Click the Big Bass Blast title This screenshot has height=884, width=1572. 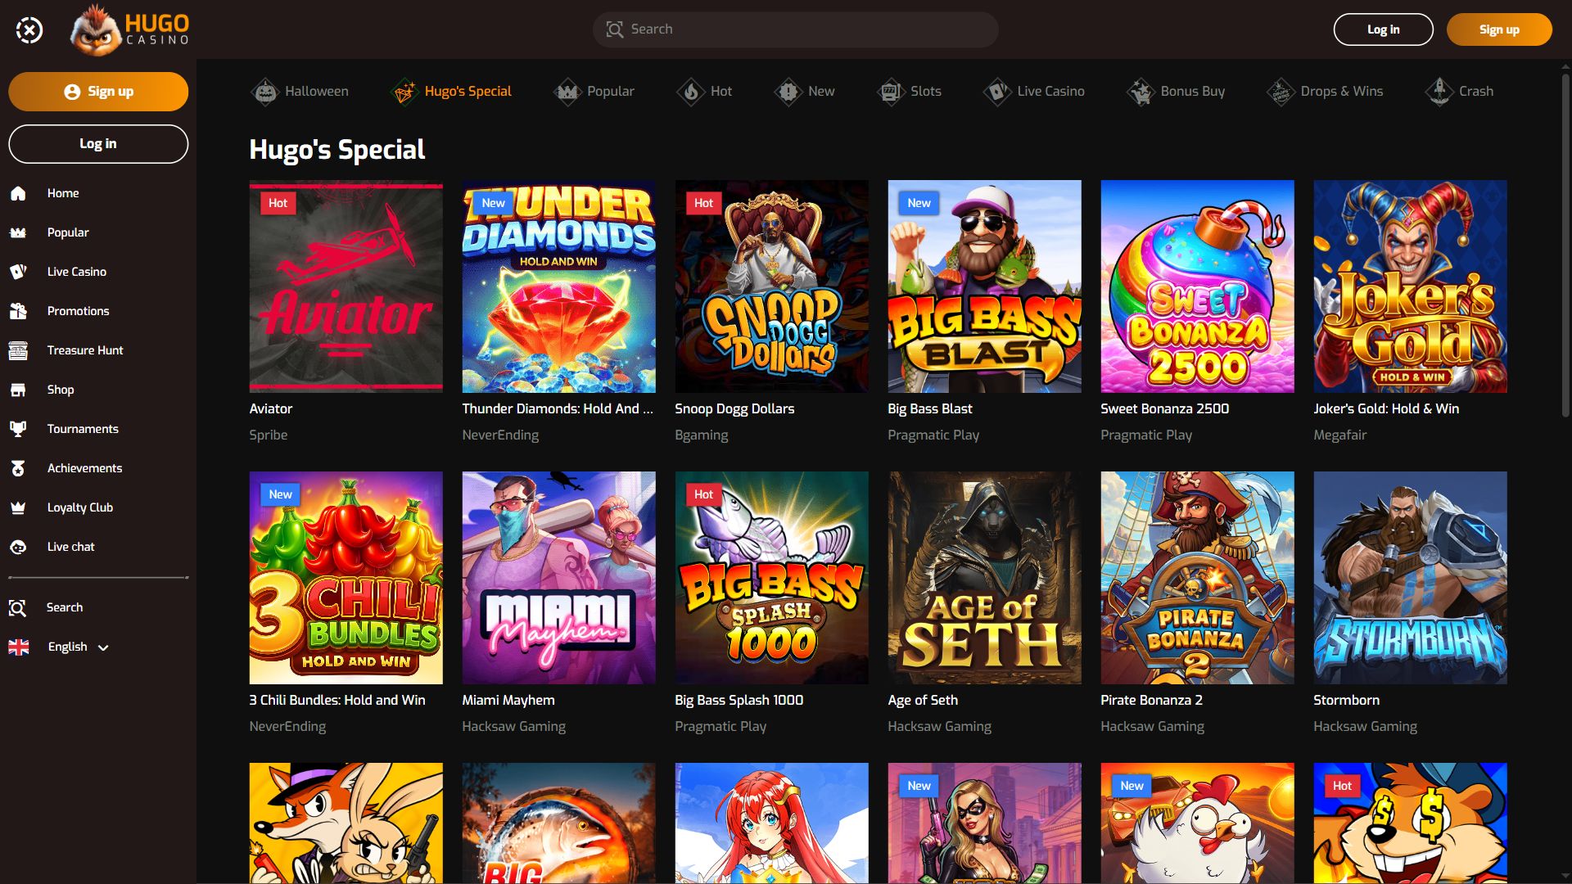pos(930,408)
